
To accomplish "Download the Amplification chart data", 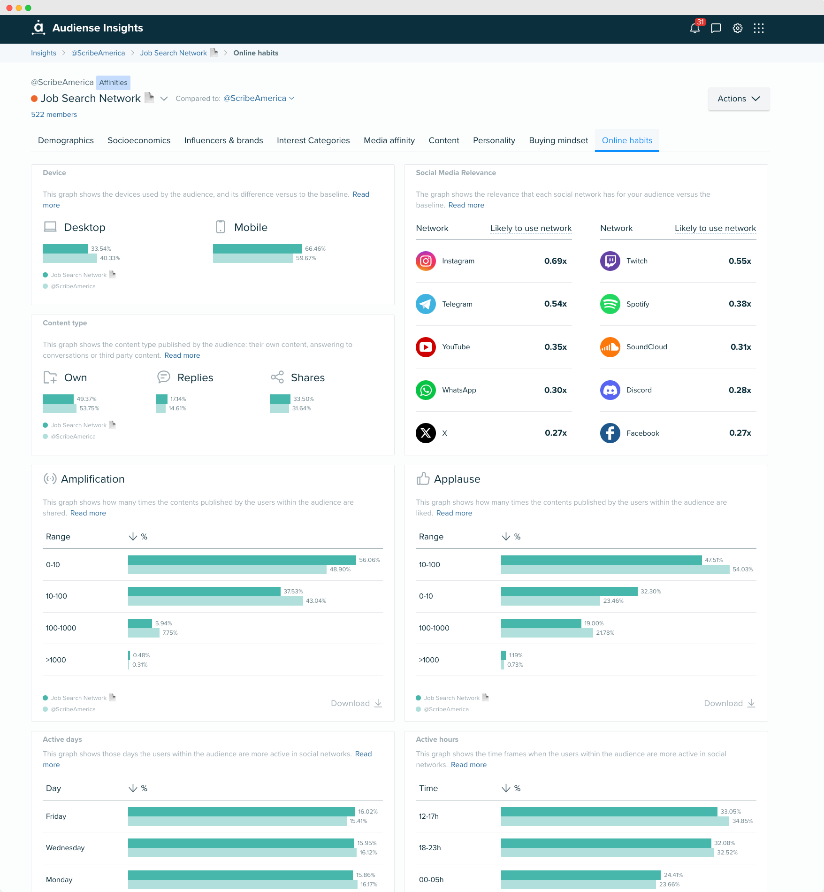I will (356, 703).
